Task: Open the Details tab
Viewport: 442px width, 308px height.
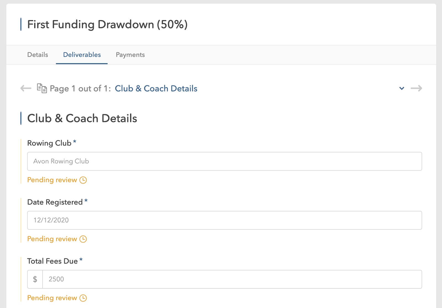Action: pyautogui.click(x=38, y=55)
